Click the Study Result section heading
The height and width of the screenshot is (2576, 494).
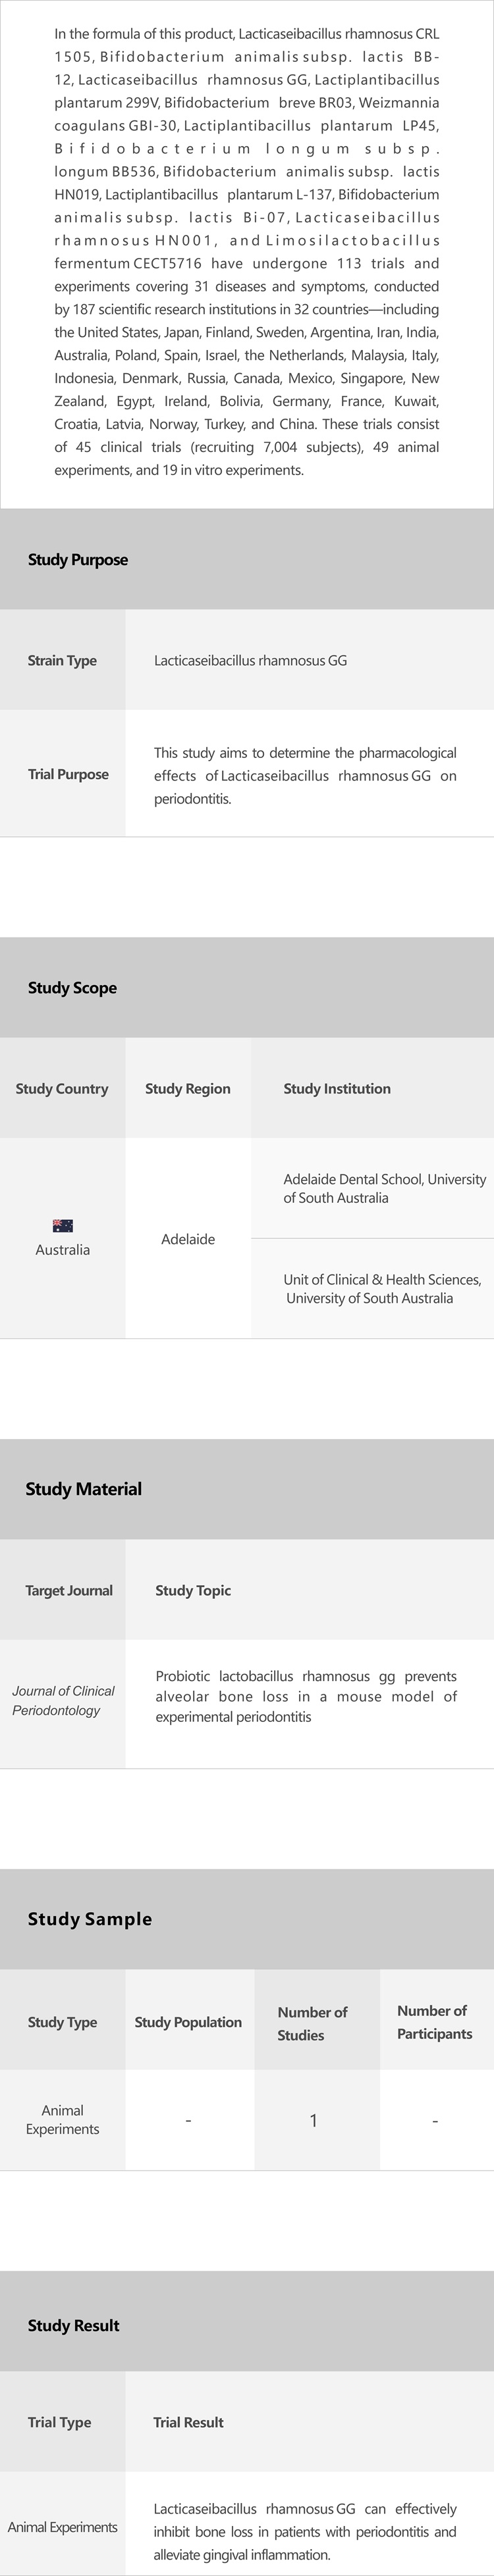(73, 2325)
